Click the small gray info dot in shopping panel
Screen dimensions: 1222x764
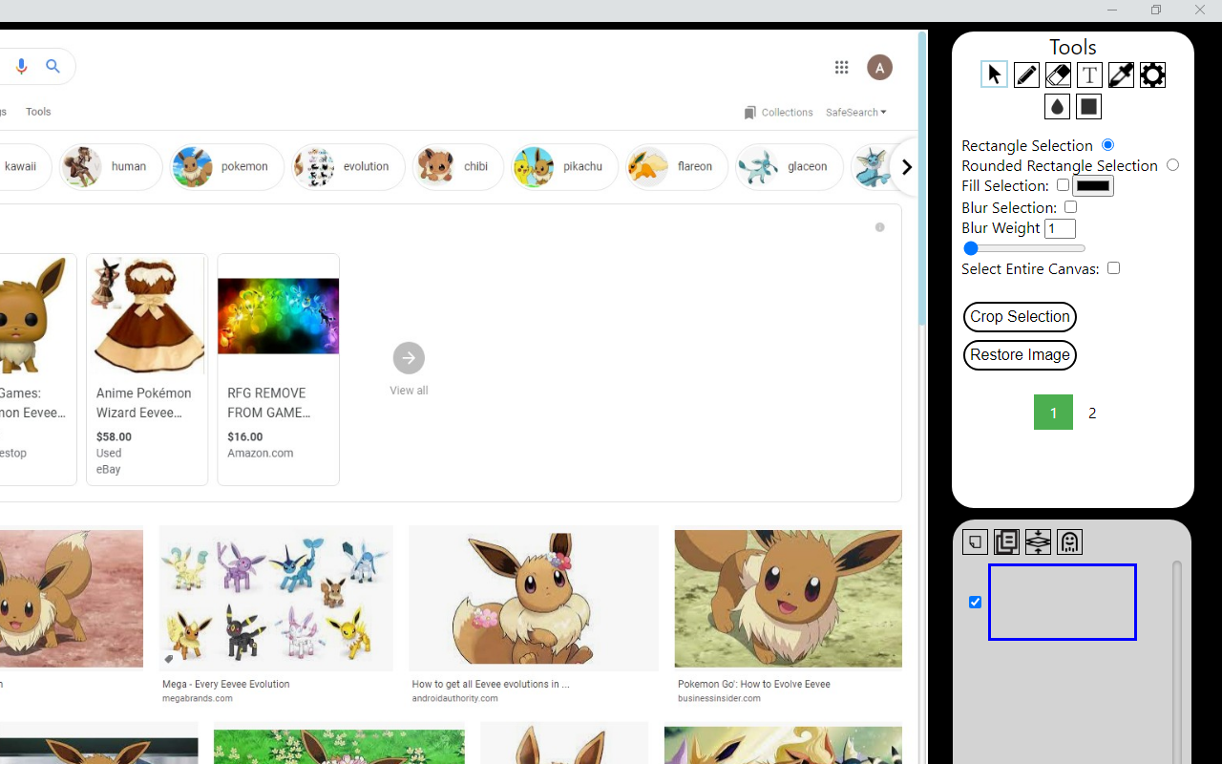pos(879,227)
